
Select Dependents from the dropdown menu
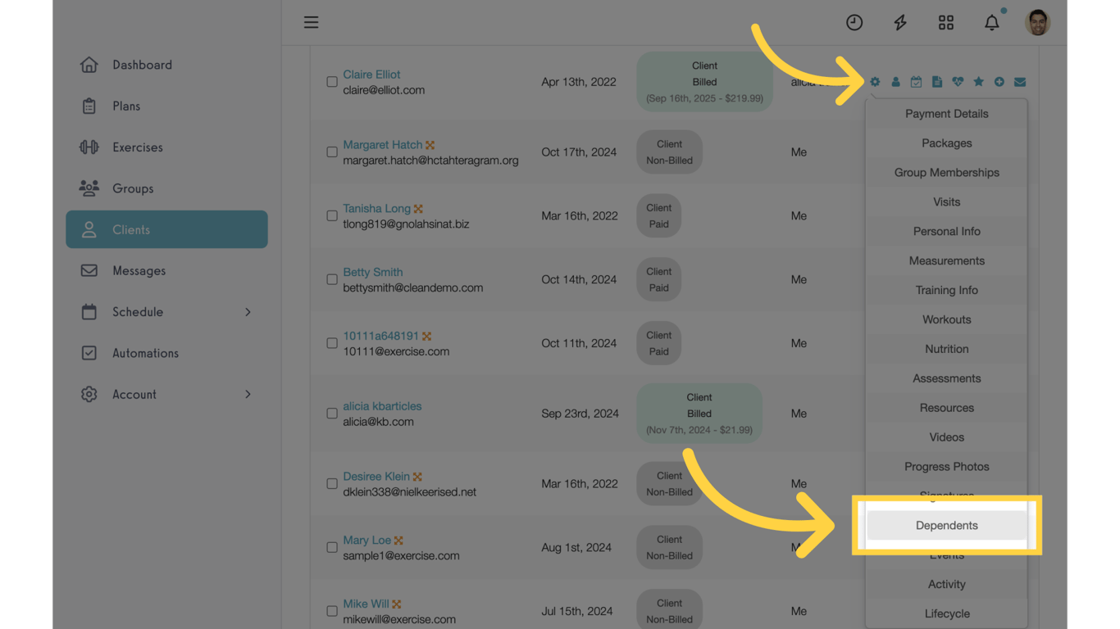click(x=947, y=525)
